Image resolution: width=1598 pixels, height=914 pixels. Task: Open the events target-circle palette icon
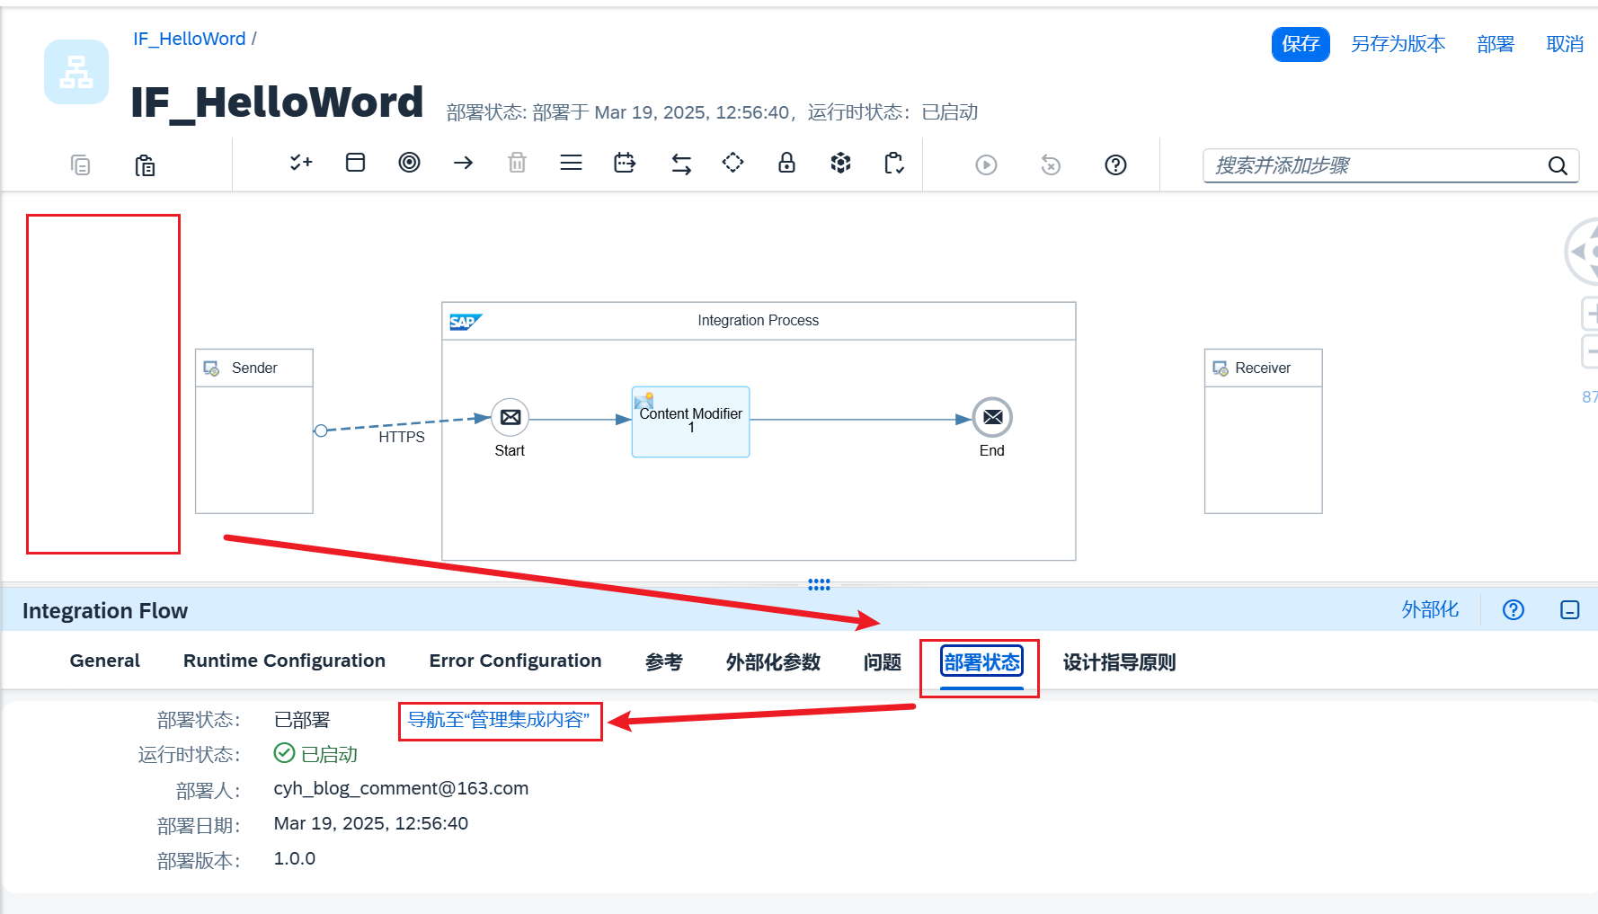(409, 163)
